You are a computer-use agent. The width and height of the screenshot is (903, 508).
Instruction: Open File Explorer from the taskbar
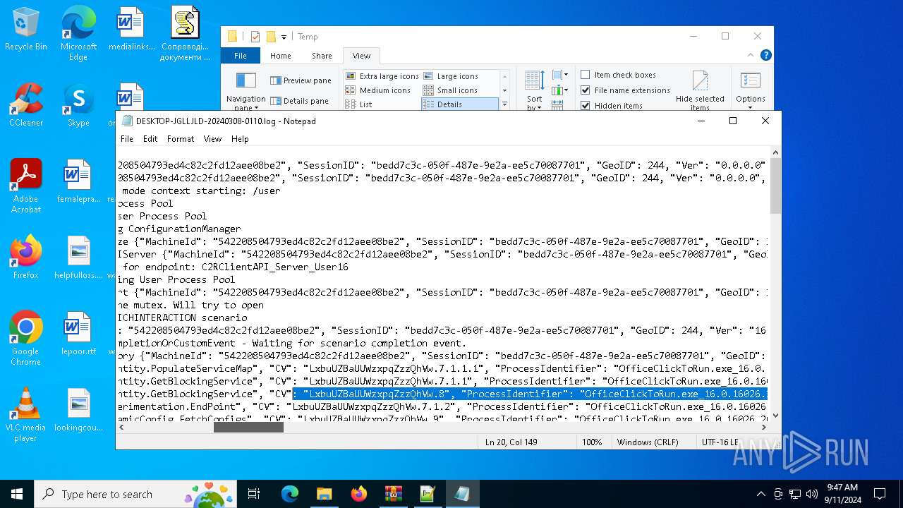(x=324, y=494)
